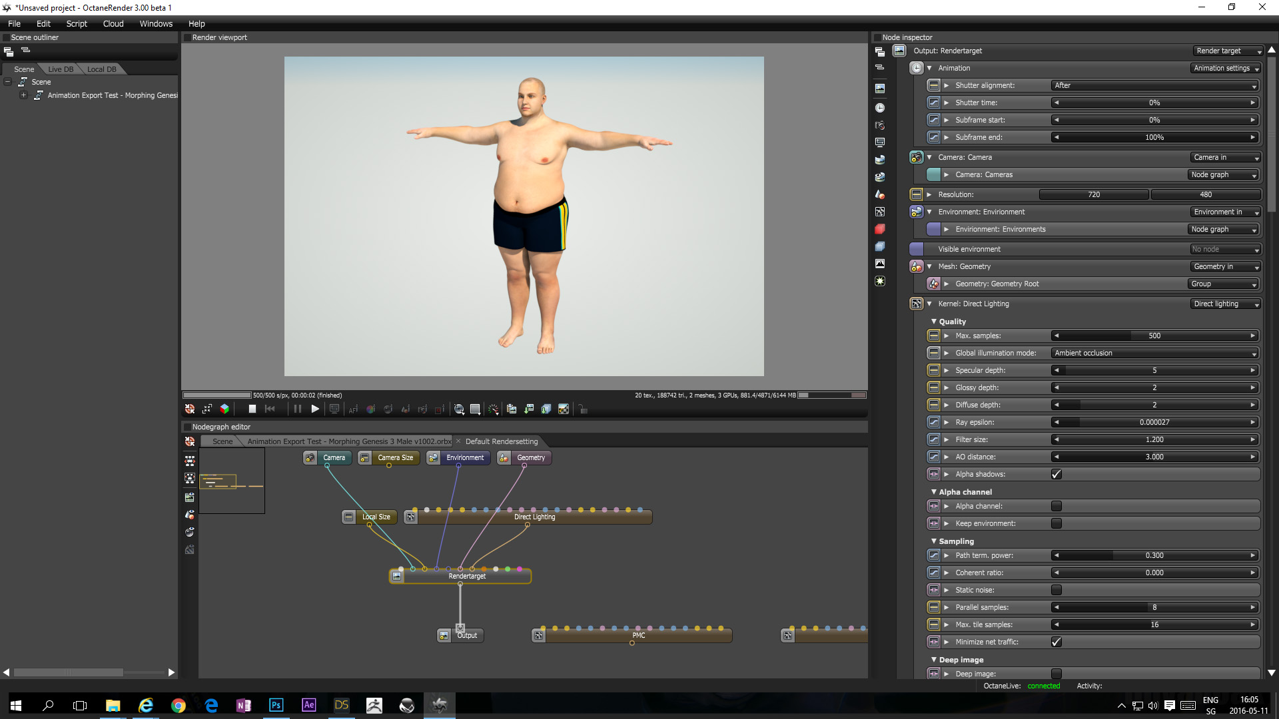The width and height of the screenshot is (1279, 719).
Task: Click the save render image icon
Action: 529,409
